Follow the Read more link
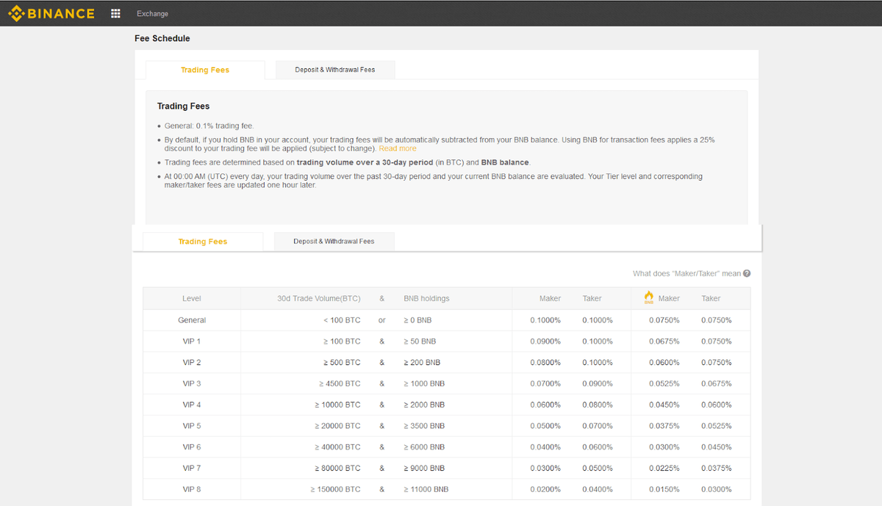 (398, 148)
